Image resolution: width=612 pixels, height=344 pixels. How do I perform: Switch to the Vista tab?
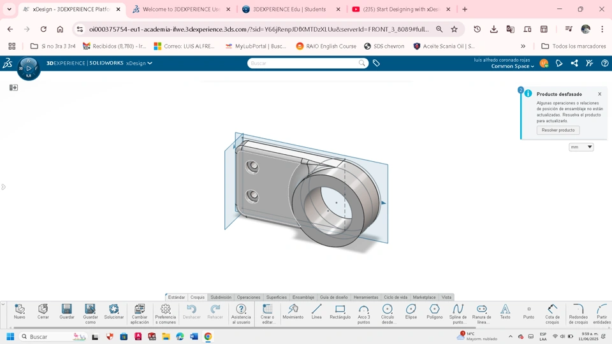[446, 297]
